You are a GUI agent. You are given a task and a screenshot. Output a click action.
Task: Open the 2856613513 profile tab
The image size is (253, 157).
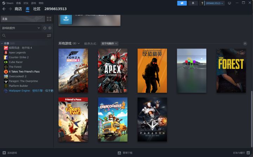[56, 9]
